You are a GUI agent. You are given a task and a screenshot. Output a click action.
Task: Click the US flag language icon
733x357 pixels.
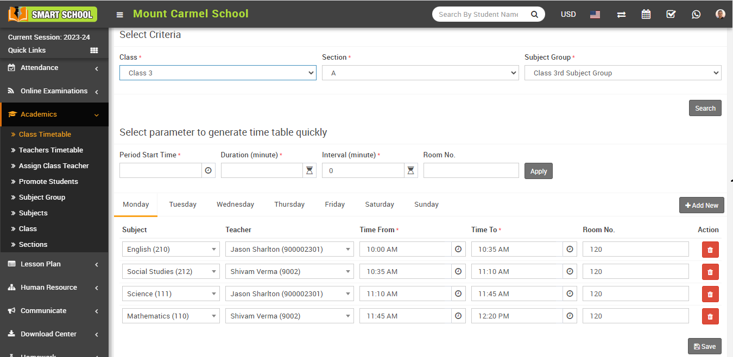[595, 15]
